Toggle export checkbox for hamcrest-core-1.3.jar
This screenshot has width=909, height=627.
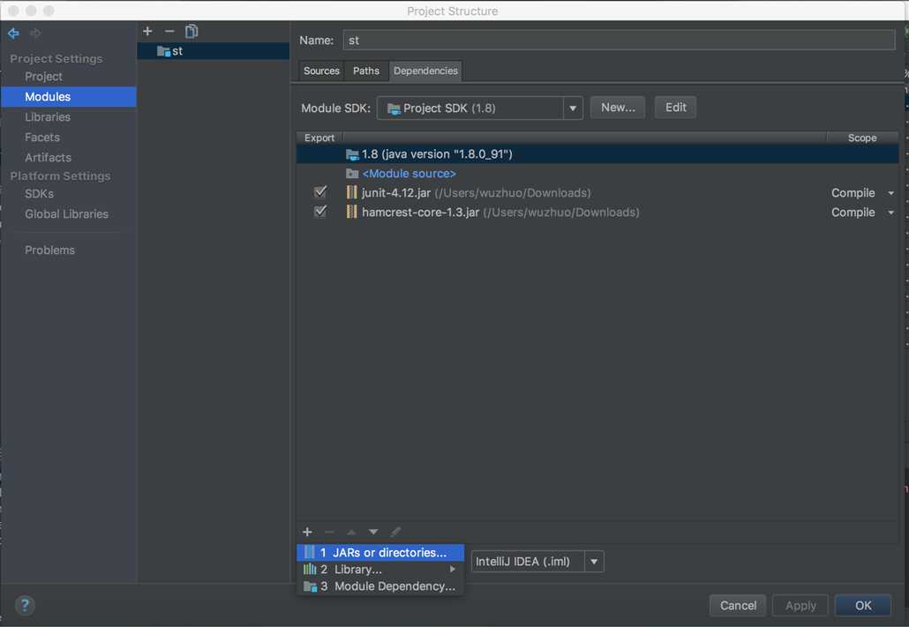pos(320,212)
